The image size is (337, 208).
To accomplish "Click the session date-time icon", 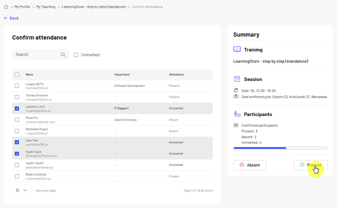I will [236, 91].
